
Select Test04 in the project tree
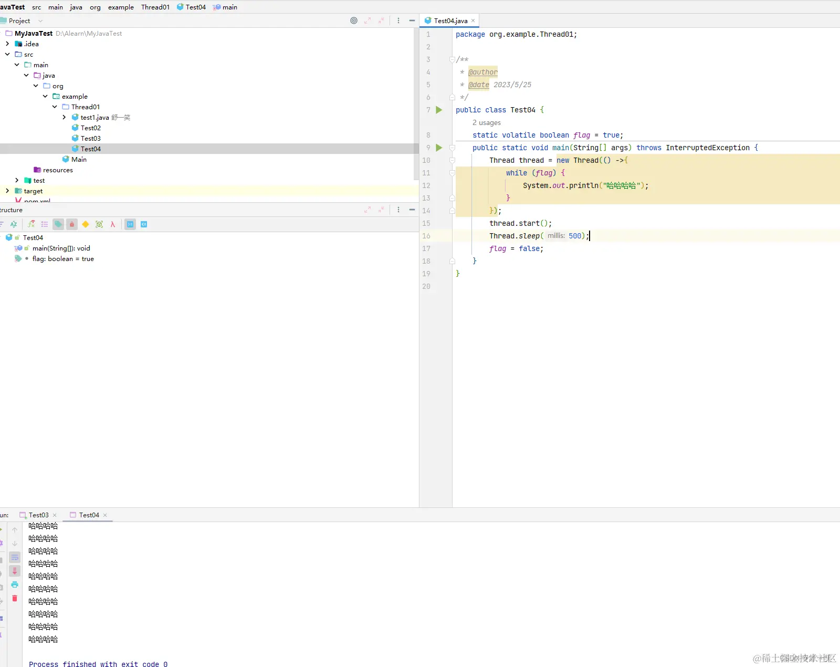point(90,149)
